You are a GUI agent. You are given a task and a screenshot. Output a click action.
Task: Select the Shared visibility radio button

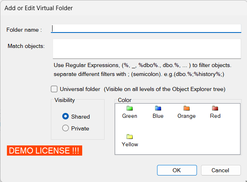[x=66, y=116]
